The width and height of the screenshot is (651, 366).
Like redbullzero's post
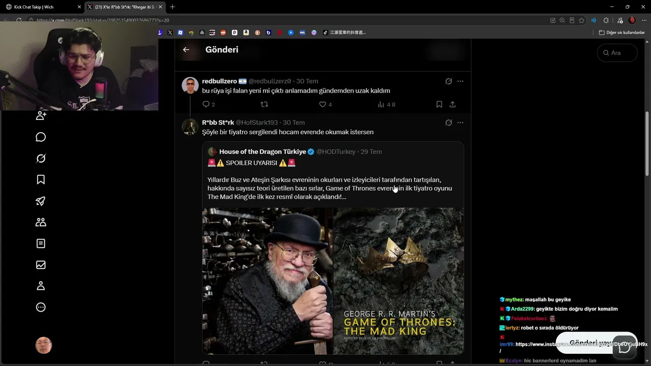[322, 104]
